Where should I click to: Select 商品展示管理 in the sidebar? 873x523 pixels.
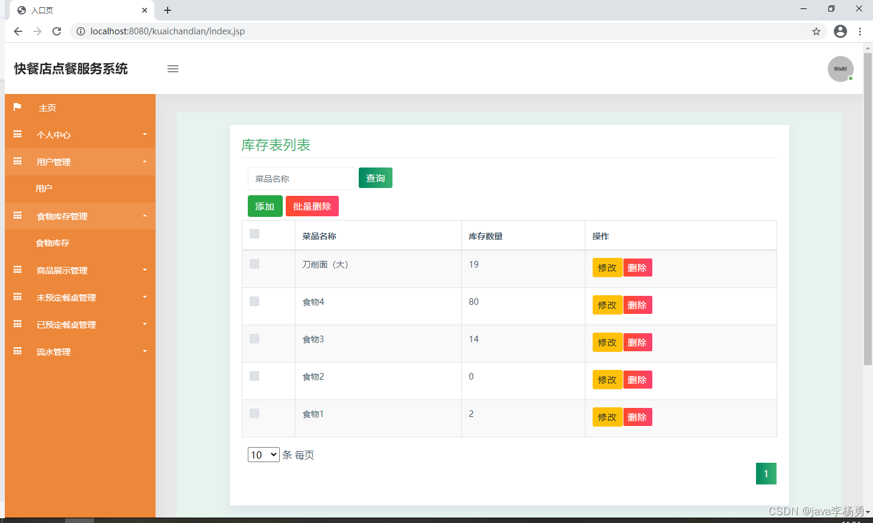pyautogui.click(x=80, y=271)
